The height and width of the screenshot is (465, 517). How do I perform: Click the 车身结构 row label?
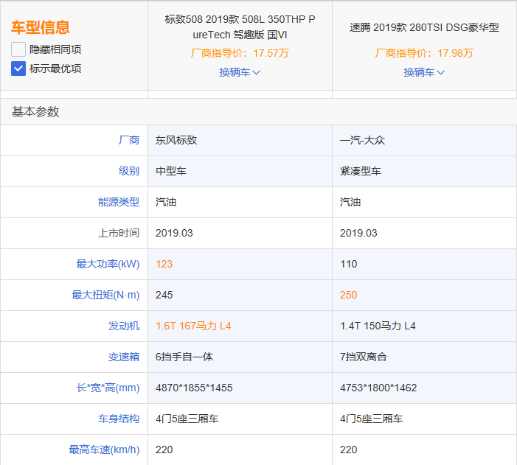(x=118, y=419)
